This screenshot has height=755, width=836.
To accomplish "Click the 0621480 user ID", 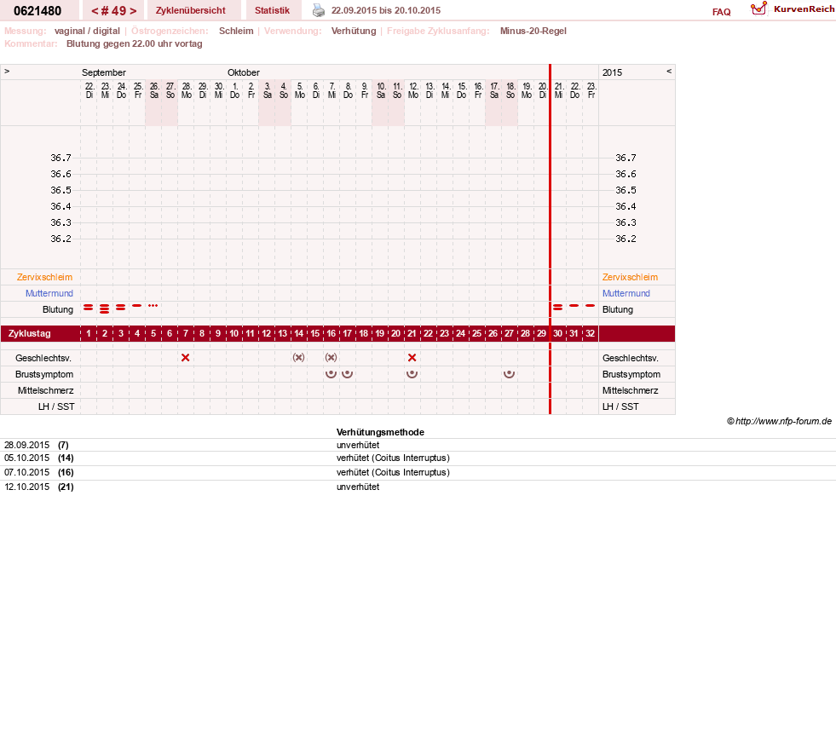I will pyautogui.click(x=37, y=11).
